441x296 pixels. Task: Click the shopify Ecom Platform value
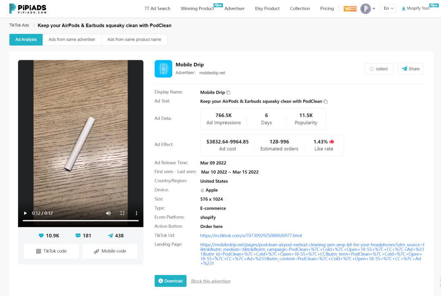tap(208, 217)
